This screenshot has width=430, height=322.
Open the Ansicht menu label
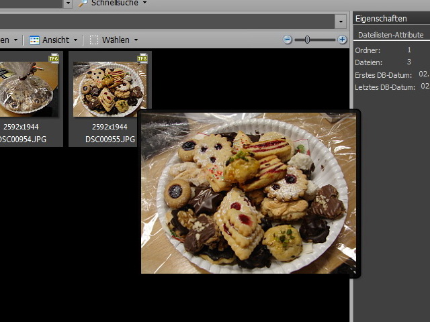(56, 40)
